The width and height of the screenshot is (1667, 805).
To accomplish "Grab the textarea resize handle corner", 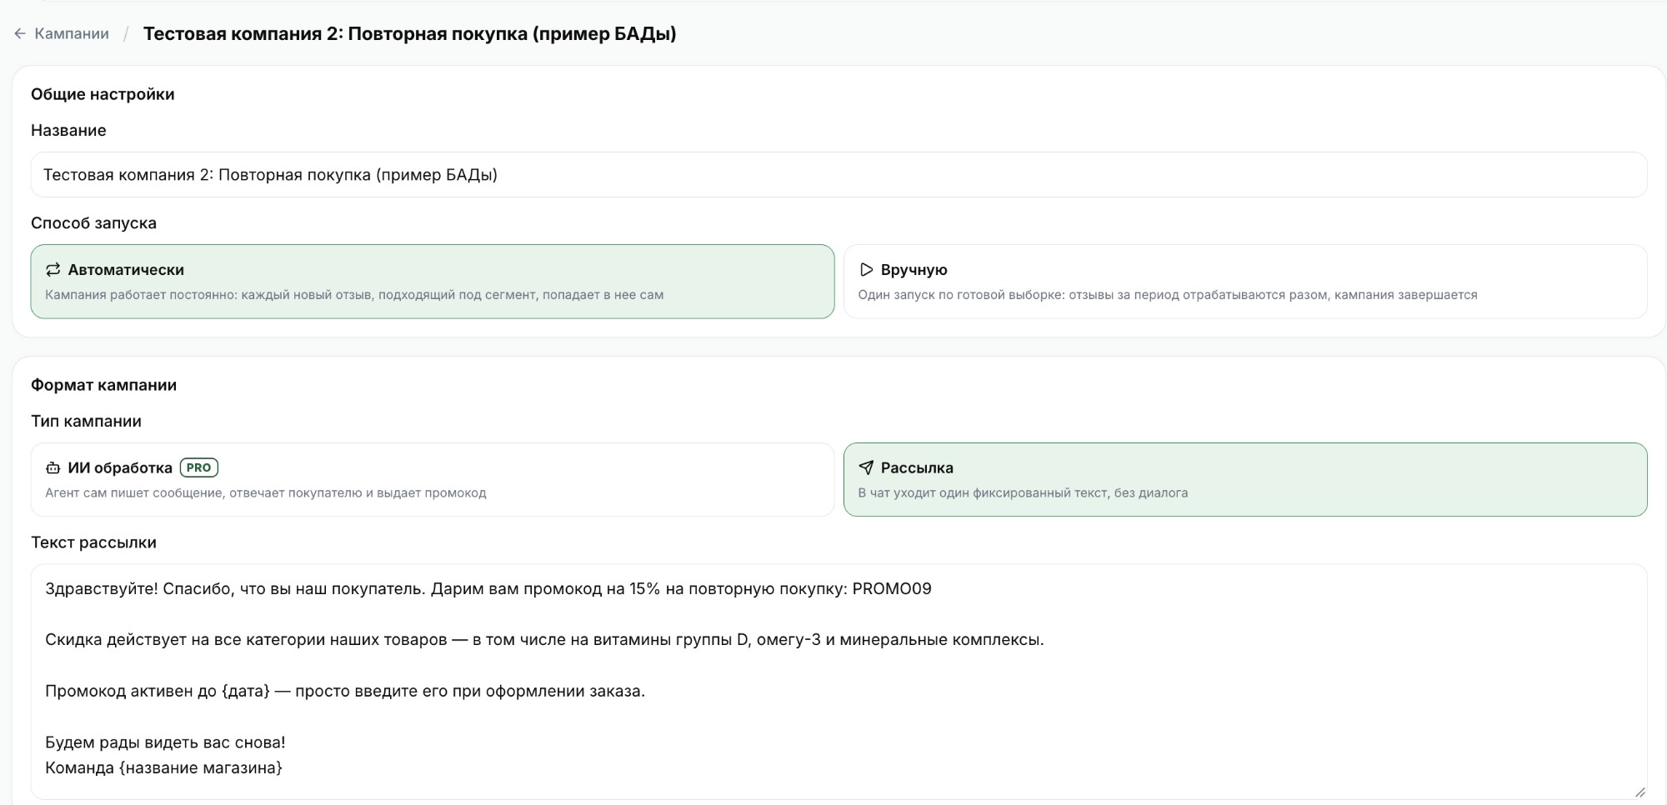I will [x=1639, y=792].
